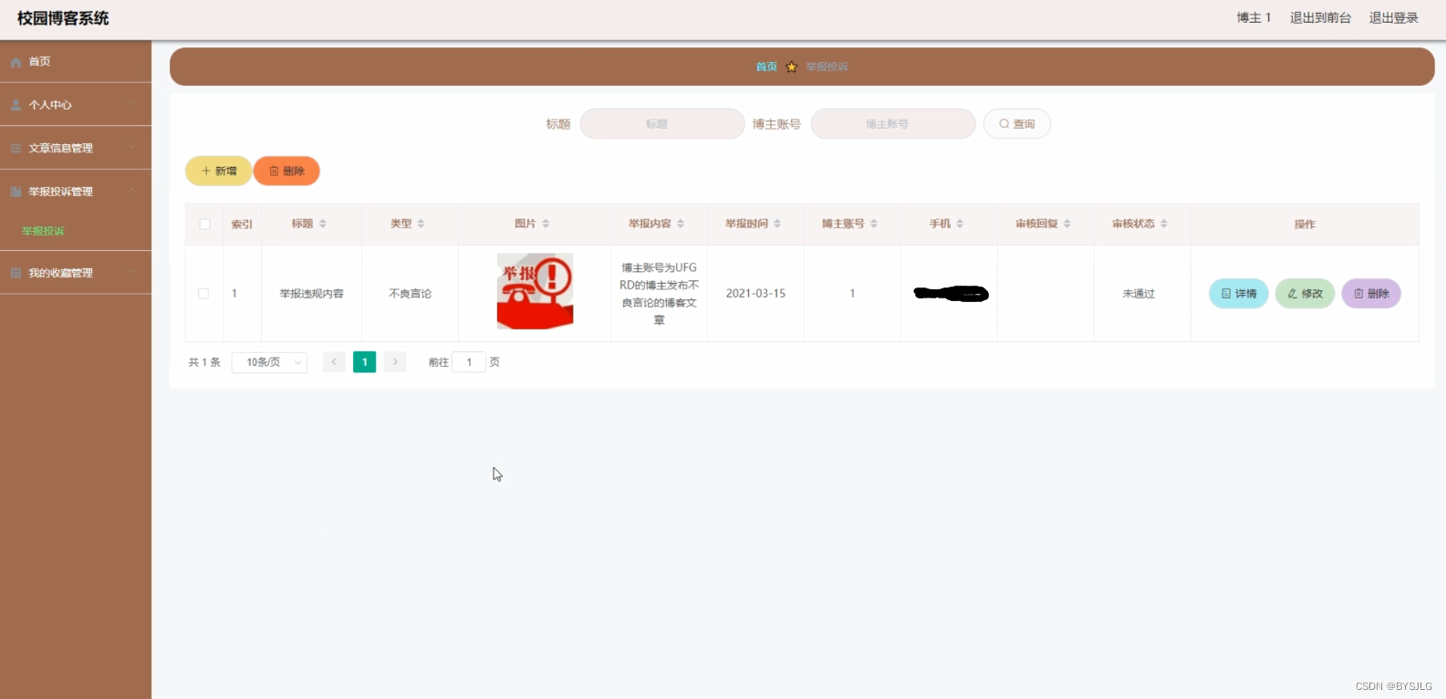Click 退出到前台 in top bar
Image resolution: width=1446 pixels, height=699 pixels.
pyautogui.click(x=1320, y=18)
